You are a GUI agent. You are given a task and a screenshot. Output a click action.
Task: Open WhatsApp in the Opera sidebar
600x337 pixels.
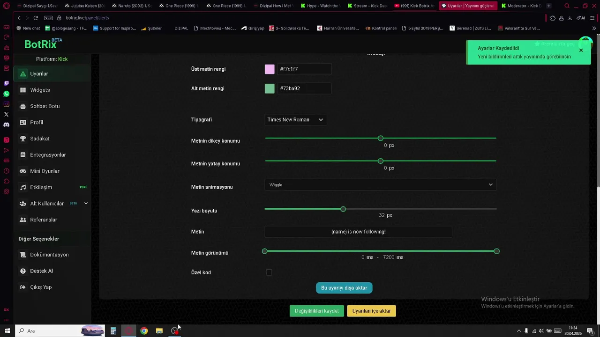6,94
